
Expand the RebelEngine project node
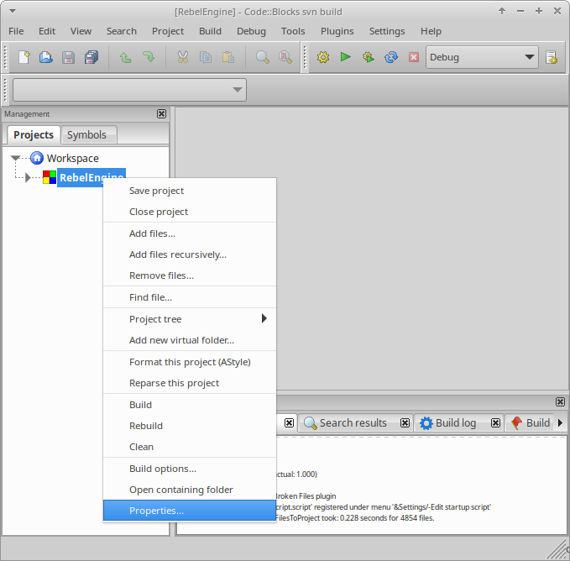pos(28,178)
